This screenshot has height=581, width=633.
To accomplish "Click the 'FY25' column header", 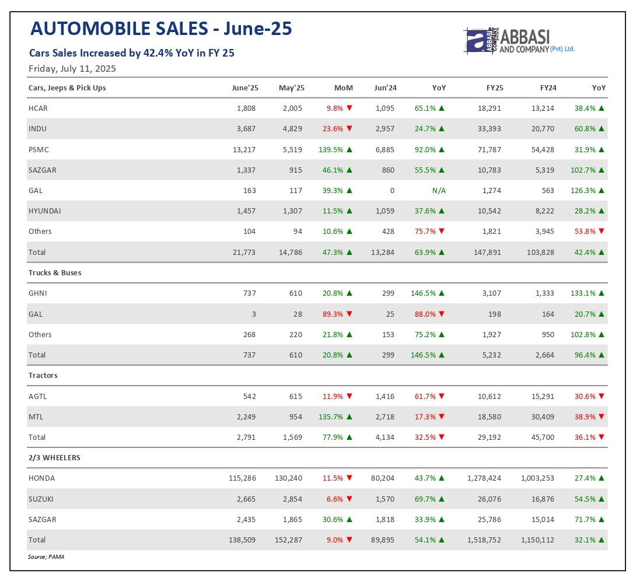I will (495, 88).
